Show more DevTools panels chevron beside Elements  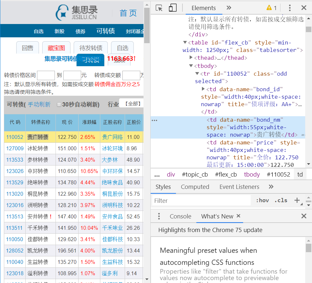(229, 8)
